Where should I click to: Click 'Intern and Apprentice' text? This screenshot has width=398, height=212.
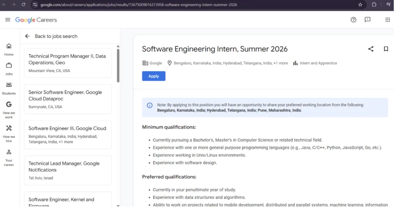coord(318,63)
